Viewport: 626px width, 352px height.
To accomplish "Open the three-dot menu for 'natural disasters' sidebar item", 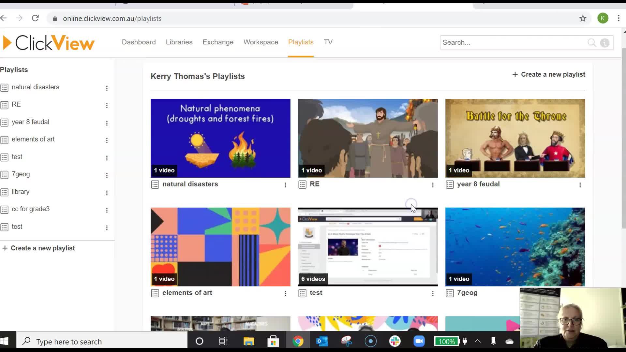I will click(x=107, y=88).
